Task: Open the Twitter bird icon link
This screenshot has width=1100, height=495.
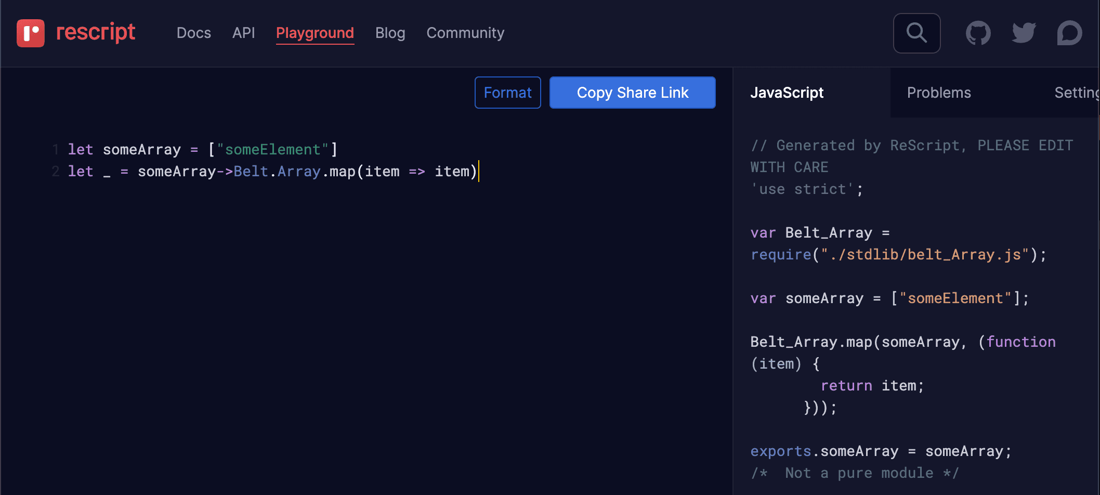Action: (1024, 33)
